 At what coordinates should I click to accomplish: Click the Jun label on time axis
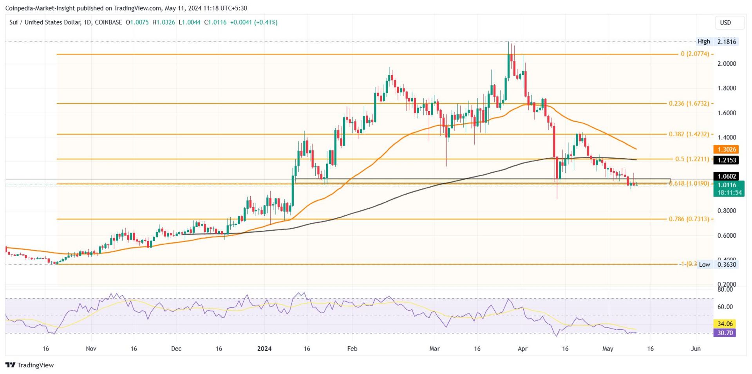click(696, 349)
